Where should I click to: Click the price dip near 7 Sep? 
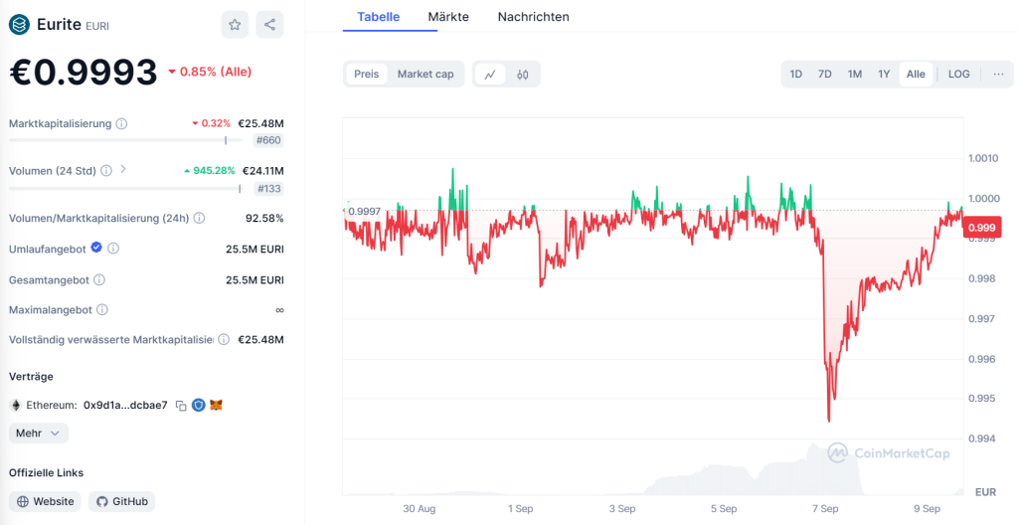tap(829, 421)
